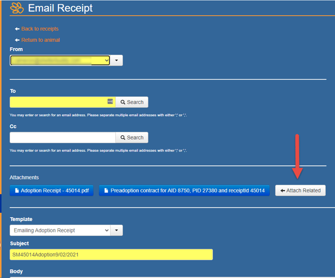Click the caret button next to the Template select
Image resolution: width=335 pixels, height=278 pixels.
(117, 230)
